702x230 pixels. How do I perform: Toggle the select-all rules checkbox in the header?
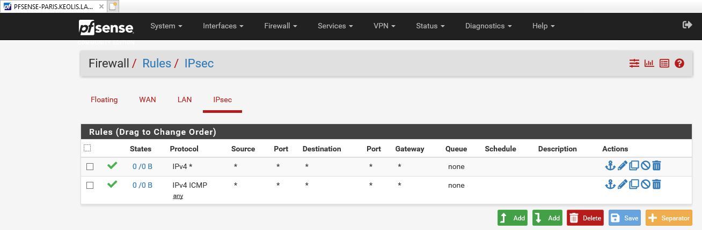coord(87,148)
